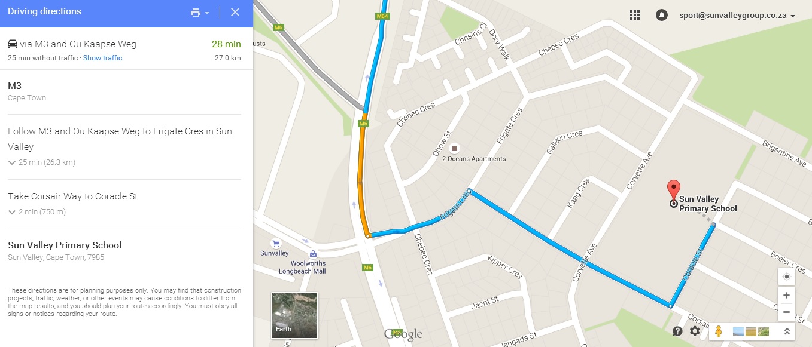Expand the imagery strip chevrons

[x=787, y=331]
